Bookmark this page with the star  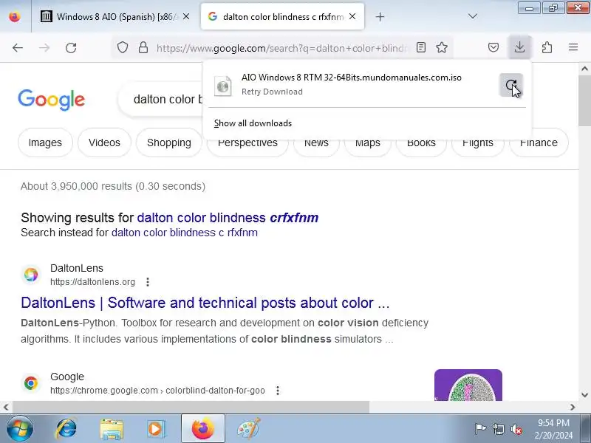[x=442, y=47]
